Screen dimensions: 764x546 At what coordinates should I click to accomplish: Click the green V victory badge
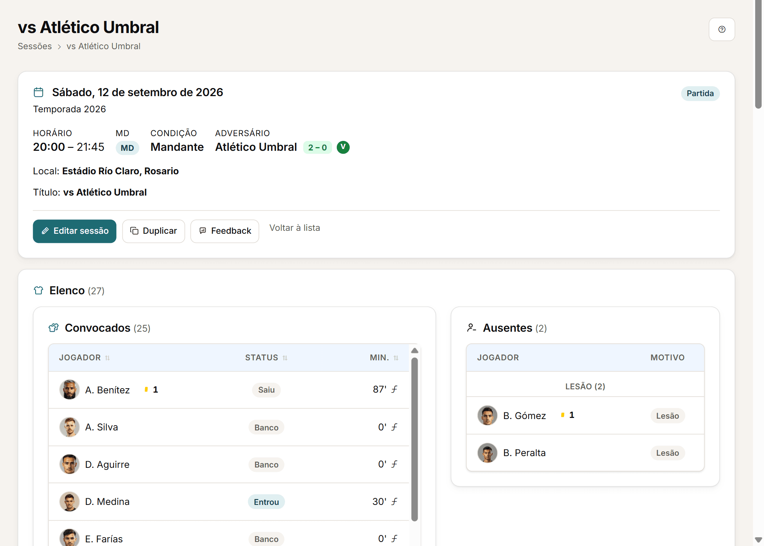(x=343, y=147)
